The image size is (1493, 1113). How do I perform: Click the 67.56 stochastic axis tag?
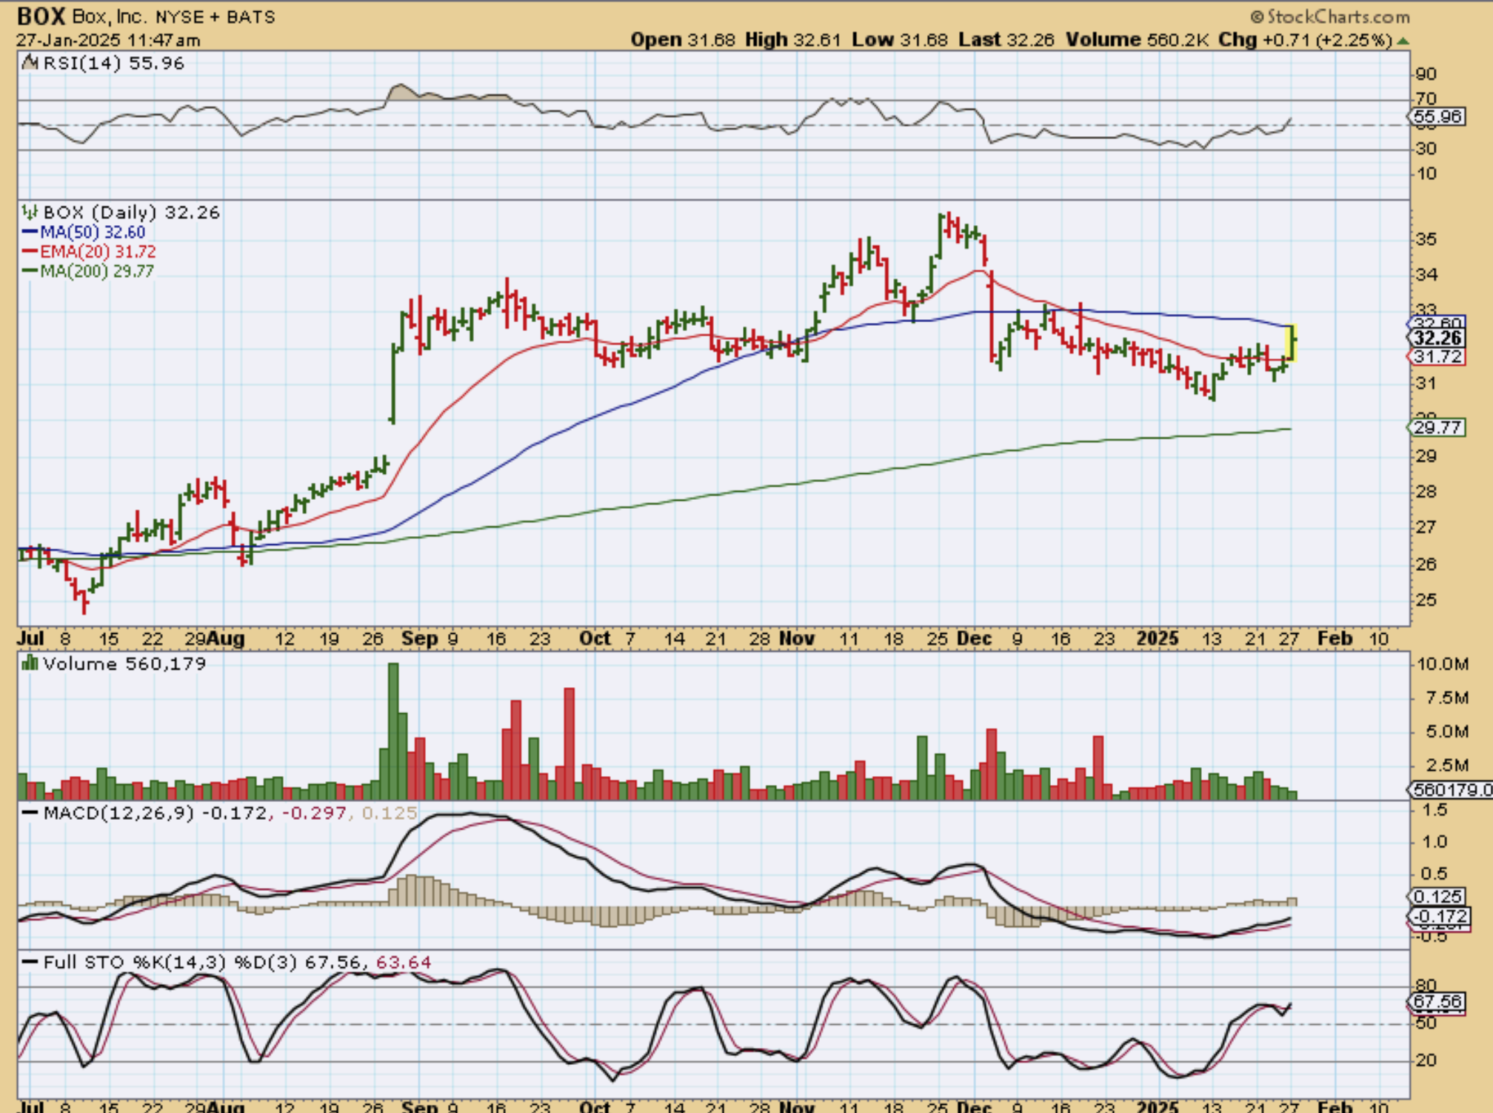[x=1437, y=1002]
